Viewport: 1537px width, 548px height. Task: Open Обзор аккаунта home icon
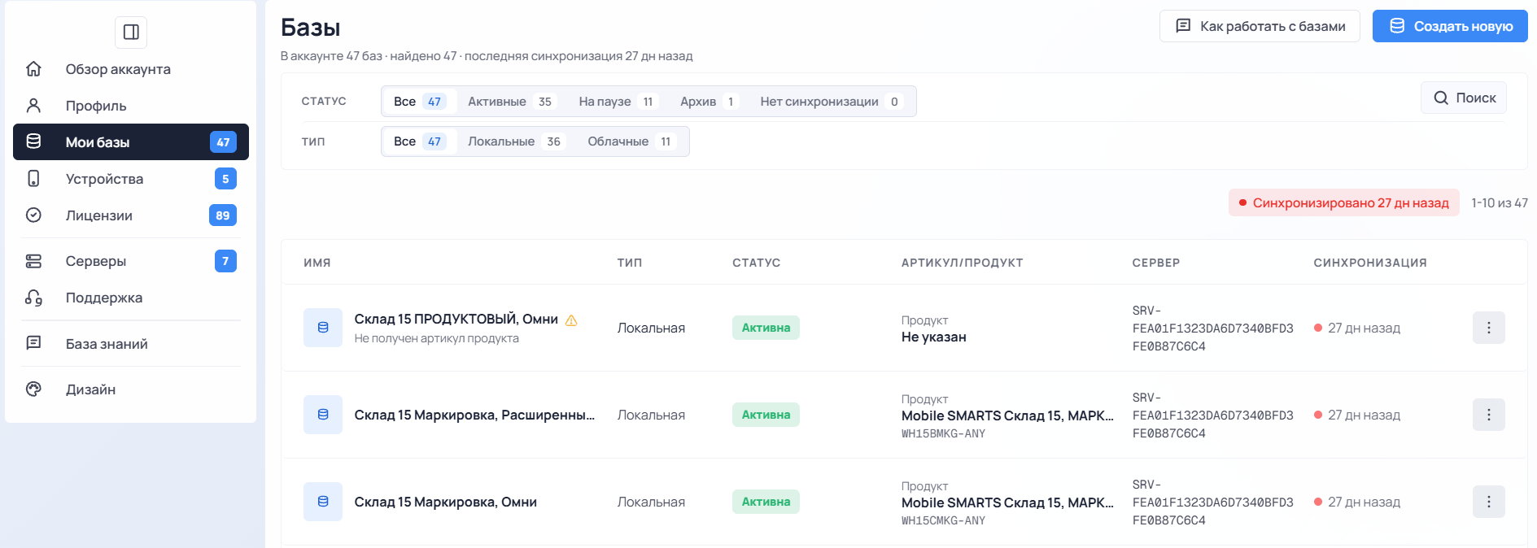point(33,69)
